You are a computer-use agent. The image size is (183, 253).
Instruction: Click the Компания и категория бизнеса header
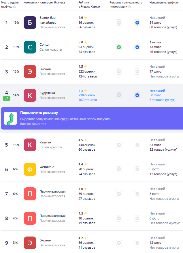coord(44,3)
